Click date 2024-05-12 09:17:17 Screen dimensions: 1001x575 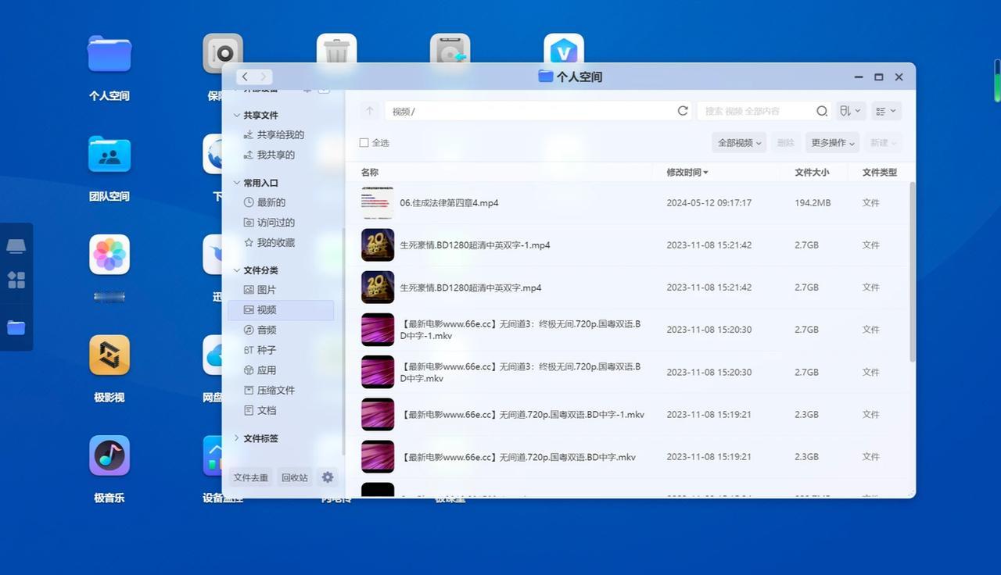tap(709, 202)
